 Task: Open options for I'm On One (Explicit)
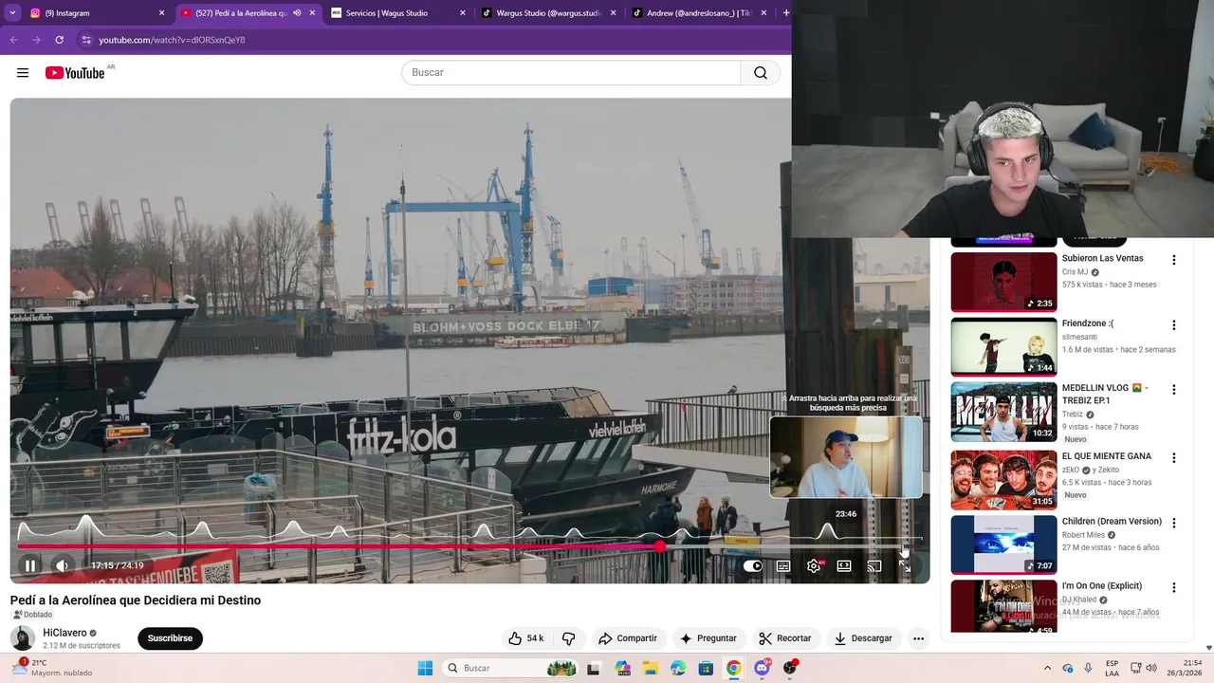[1173, 587]
